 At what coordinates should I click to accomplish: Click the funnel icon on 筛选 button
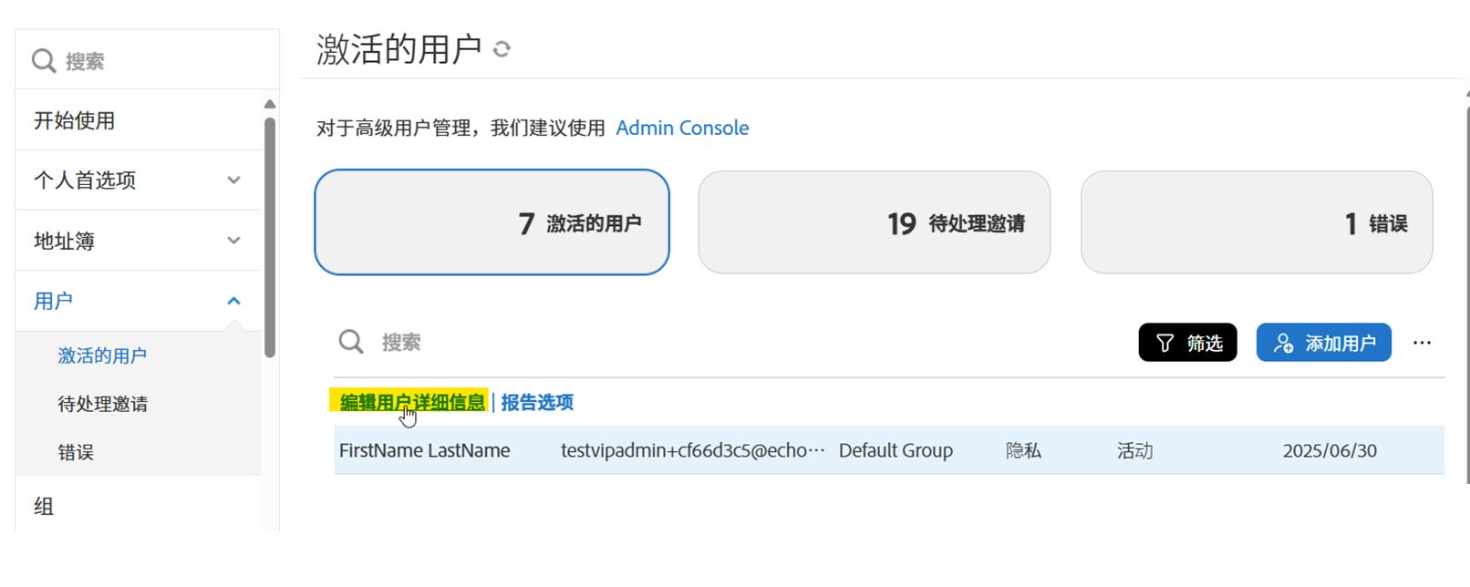[1165, 343]
